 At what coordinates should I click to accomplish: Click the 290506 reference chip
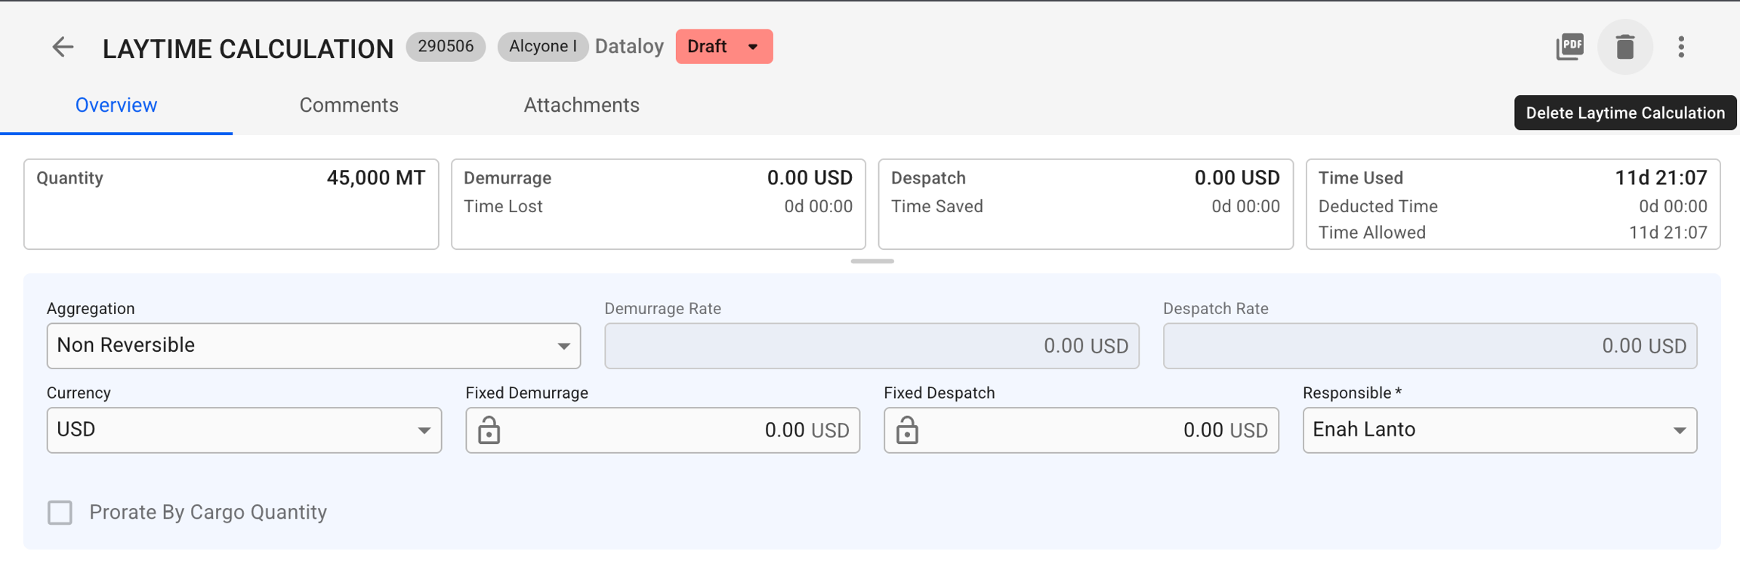pyautogui.click(x=446, y=47)
